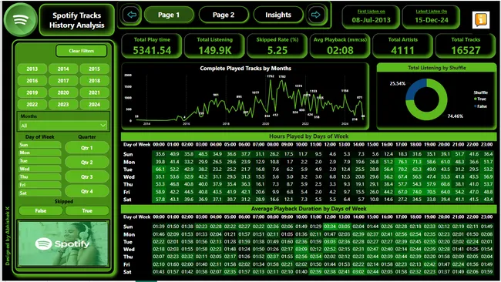Click the Sun 12:00 playback cell 03:34

[330, 227]
